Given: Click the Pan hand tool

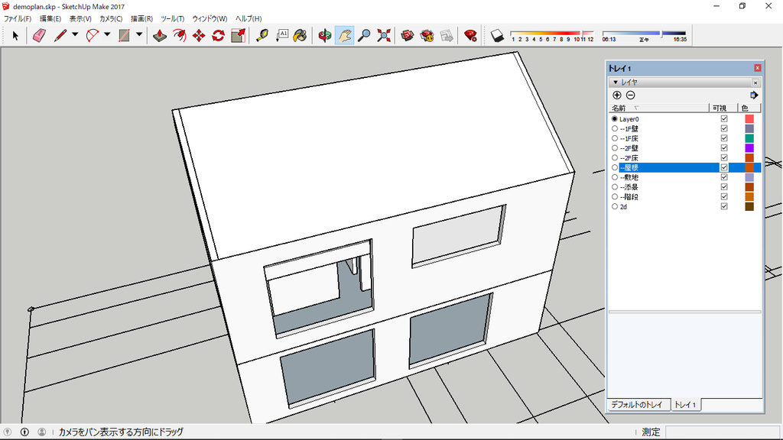Looking at the screenshot, I should pos(345,35).
